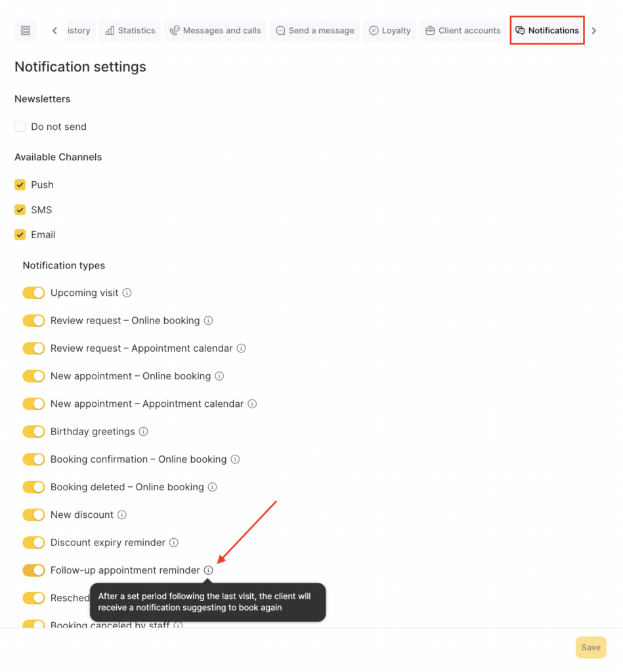Turn off Birthday greetings toggle
Viewport: 623px width, 672px height.
[33, 432]
